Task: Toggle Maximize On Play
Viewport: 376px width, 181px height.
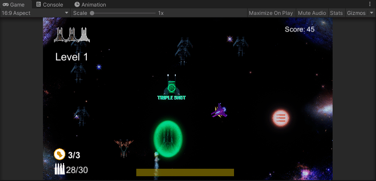Action: tap(271, 13)
